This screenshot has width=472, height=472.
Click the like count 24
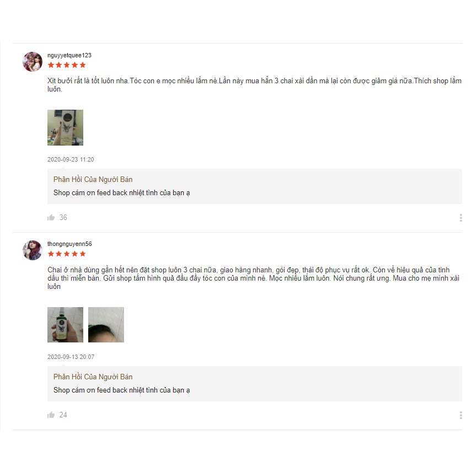click(63, 415)
